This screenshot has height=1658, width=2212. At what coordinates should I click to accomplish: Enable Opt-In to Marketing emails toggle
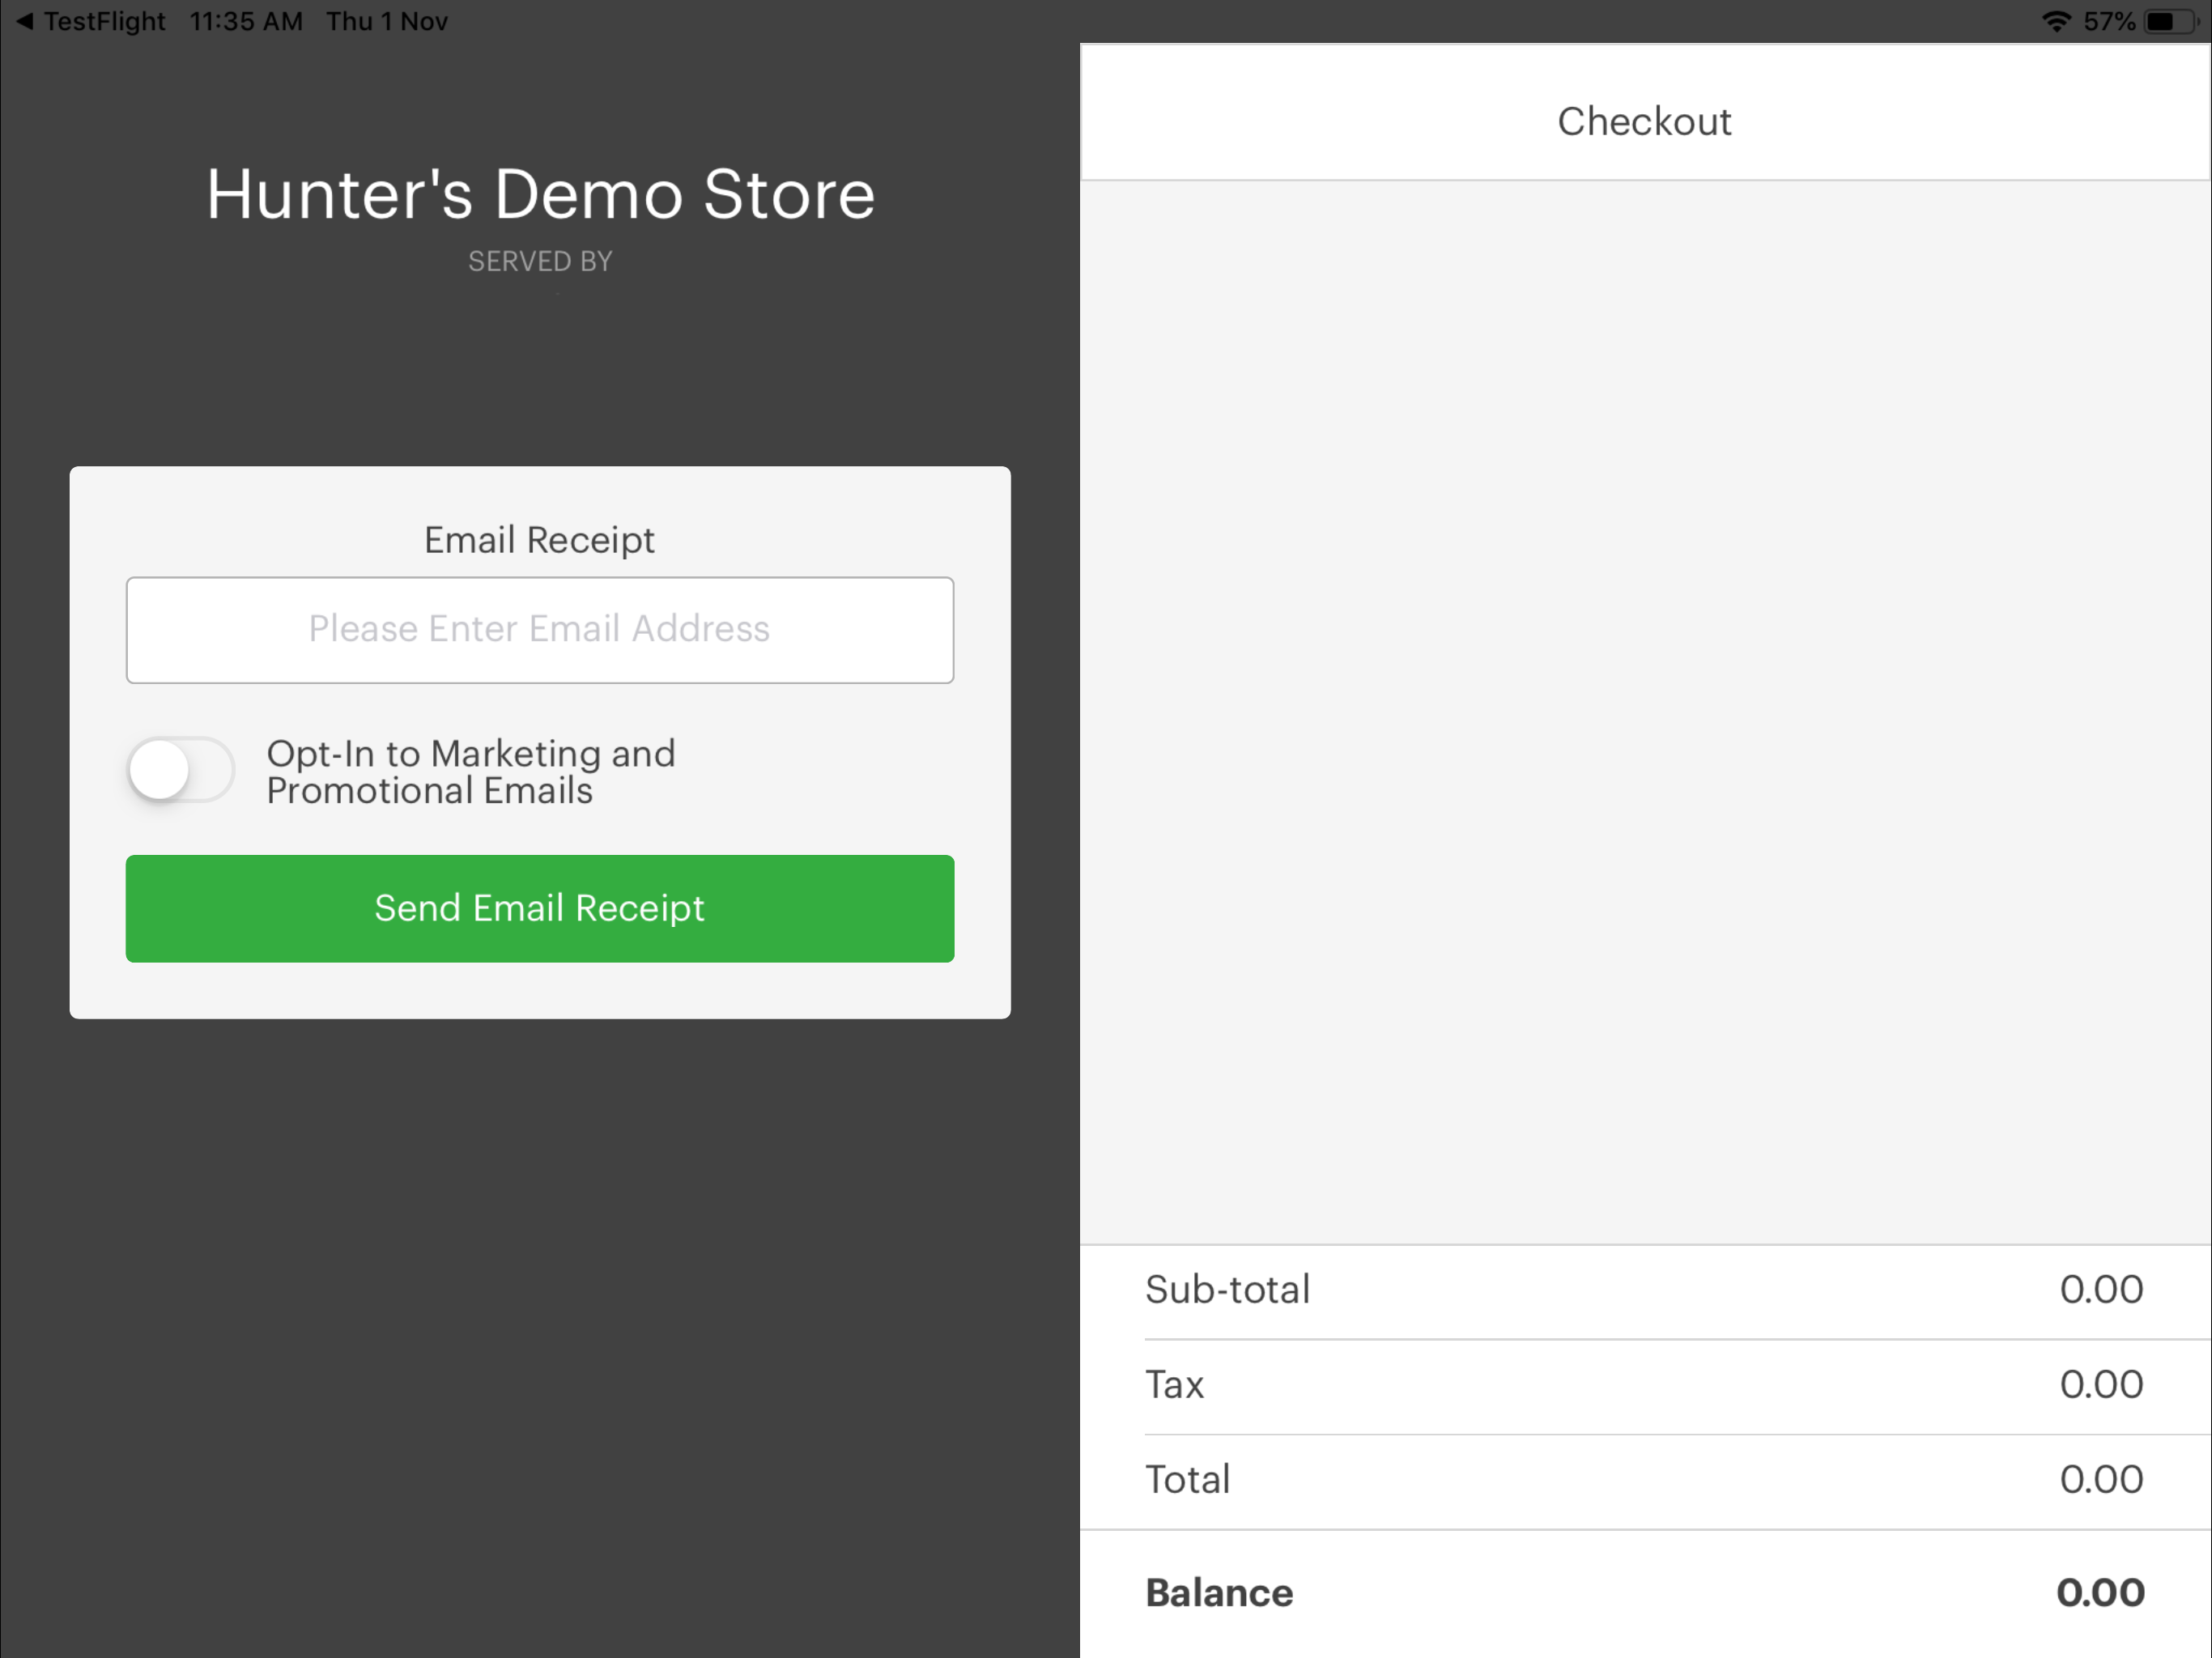[180, 770]
